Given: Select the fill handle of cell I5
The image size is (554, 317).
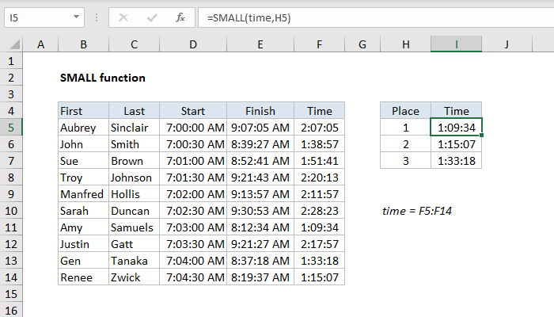Looking at the screenshot, I should pyautogui.click(x=481, y=136).
